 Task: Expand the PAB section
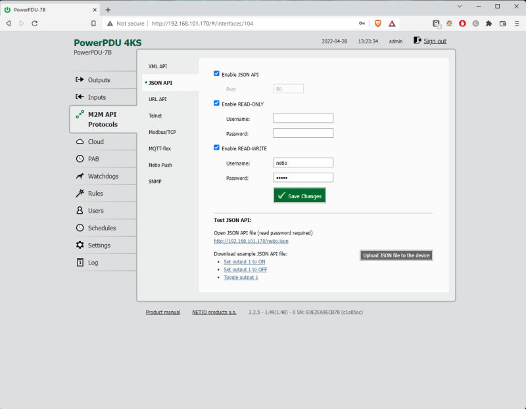tap(94, 158)
